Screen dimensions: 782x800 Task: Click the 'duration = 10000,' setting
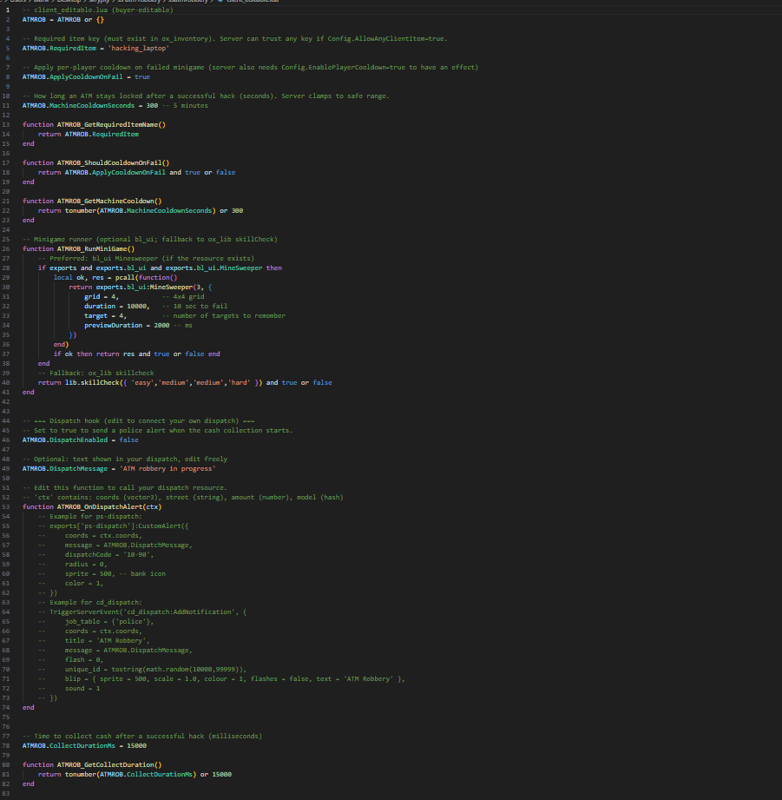point(117,306)
